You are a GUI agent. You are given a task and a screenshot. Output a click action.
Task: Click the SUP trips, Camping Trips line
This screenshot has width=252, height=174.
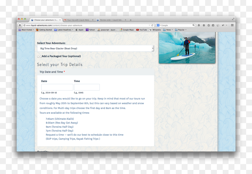coord(73,139)
